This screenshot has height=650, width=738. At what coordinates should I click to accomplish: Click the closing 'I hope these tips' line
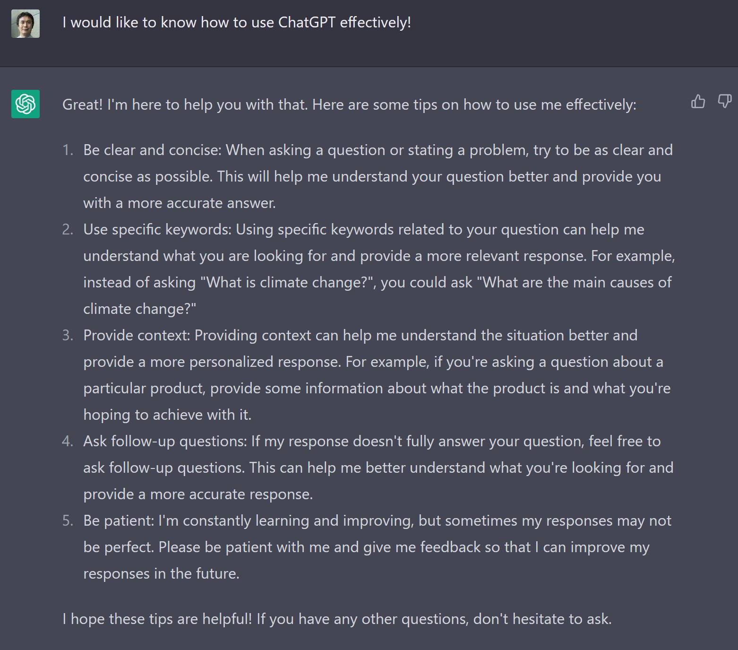pyautogui.click(x=337, y=618)
